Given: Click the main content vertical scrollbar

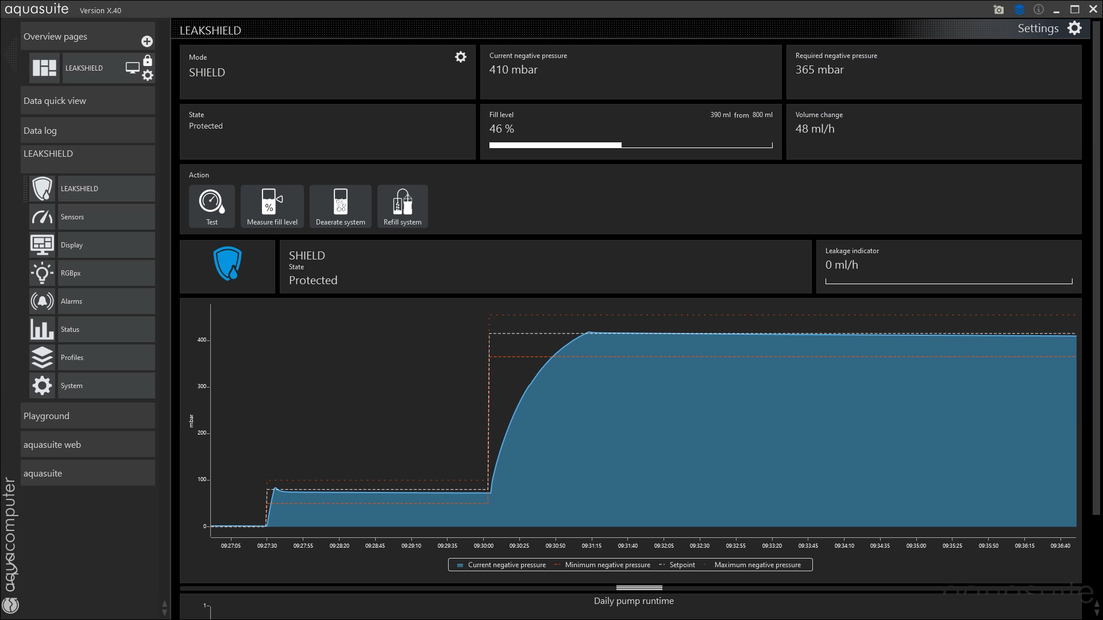Looking at the screenshot, I should (x=1096, y=268).
